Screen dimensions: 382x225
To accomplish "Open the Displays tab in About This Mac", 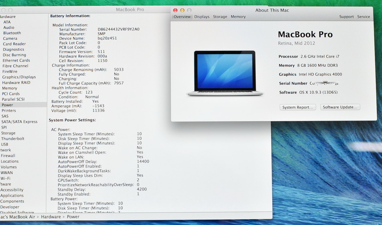I will (202, 17).
